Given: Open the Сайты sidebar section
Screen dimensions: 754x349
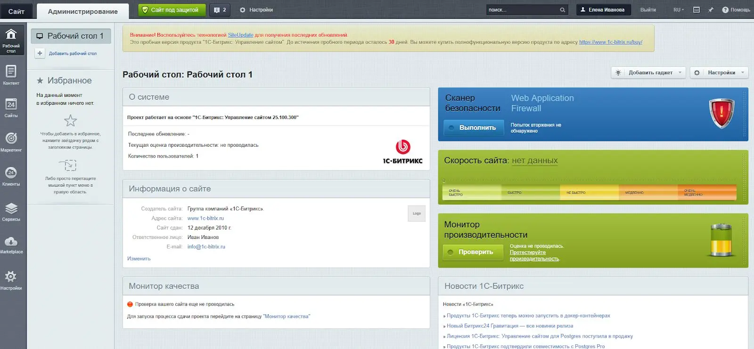Looking at the screenshot, I should click(11, 108).
